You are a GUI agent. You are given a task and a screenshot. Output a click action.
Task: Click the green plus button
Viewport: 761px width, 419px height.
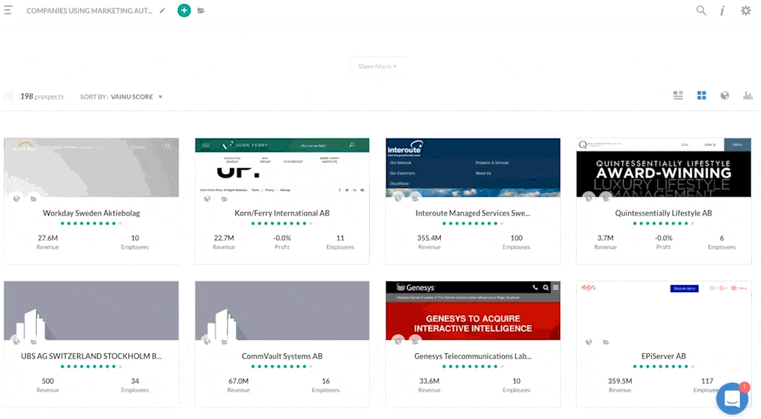tap(183, 11)
